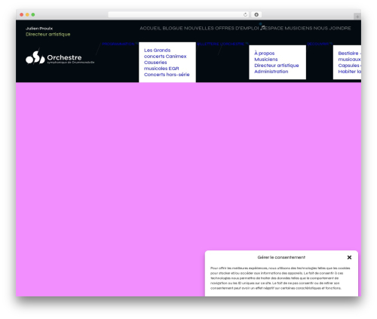Open the ESPACE MUSICIENS link
377x319 pixels.
(289, 28)
